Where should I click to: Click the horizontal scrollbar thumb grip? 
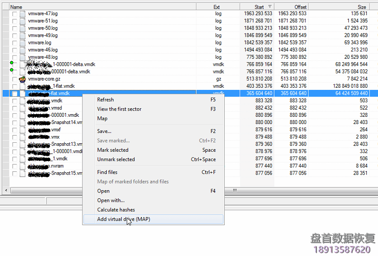pos(235,190)
